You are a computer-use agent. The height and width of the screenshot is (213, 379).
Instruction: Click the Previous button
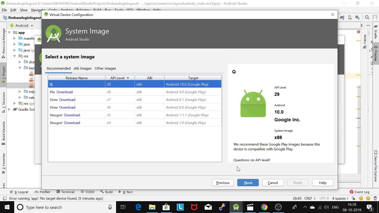tap(223, 183)
